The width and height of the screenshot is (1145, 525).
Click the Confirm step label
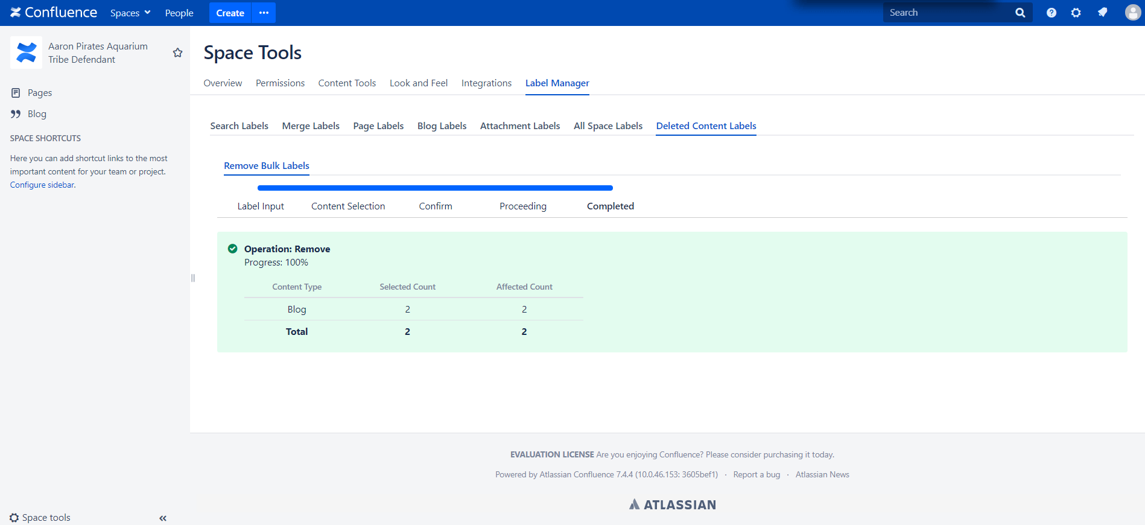[x=436, y=206]
